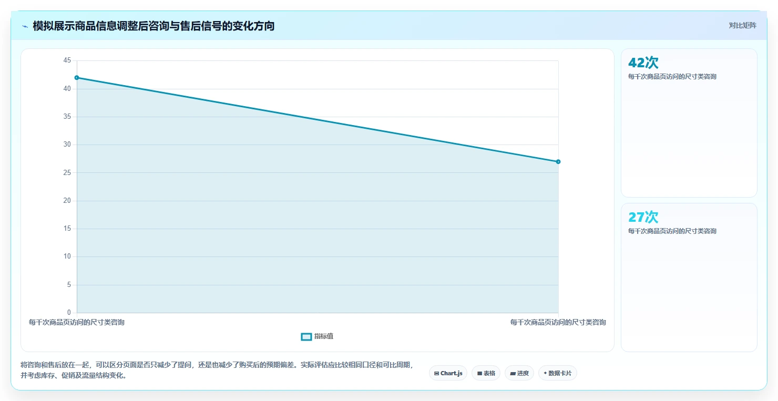Click the 27 data point on chart

coord(558,161)
